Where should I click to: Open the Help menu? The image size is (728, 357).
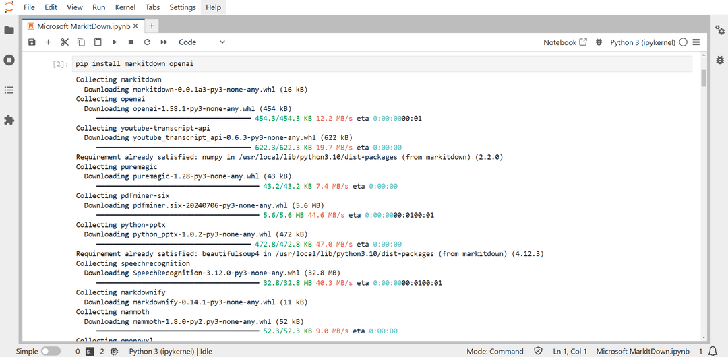click(x=214, y=7)
